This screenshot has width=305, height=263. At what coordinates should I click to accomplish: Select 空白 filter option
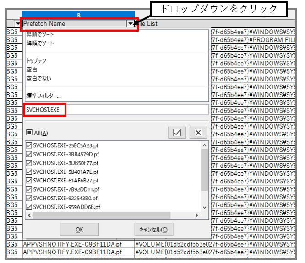click(32, 70)
